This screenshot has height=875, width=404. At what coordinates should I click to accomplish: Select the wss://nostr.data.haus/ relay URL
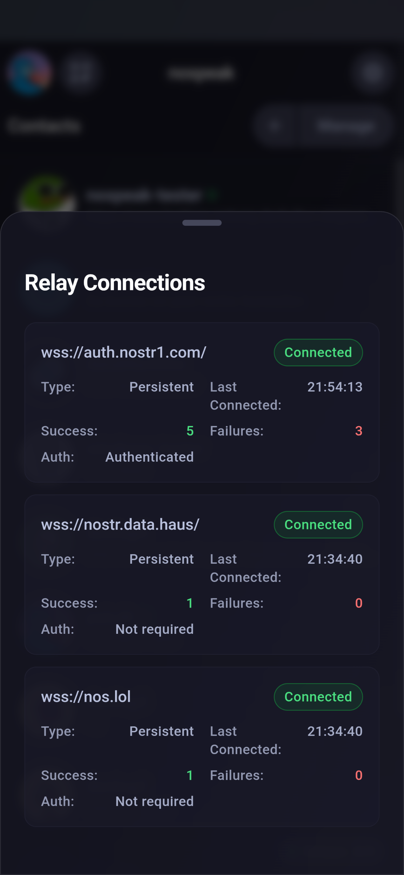(120, 525)
